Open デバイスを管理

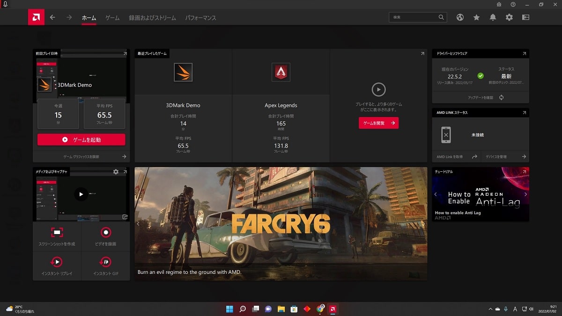(x=496, y=157)
